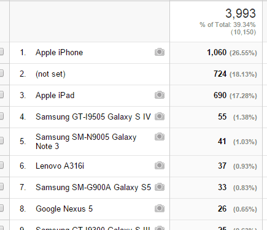This screenshot has height=230, width=267.
Task: Open the (not set) device entry
Action: click(x=50, y=74)
